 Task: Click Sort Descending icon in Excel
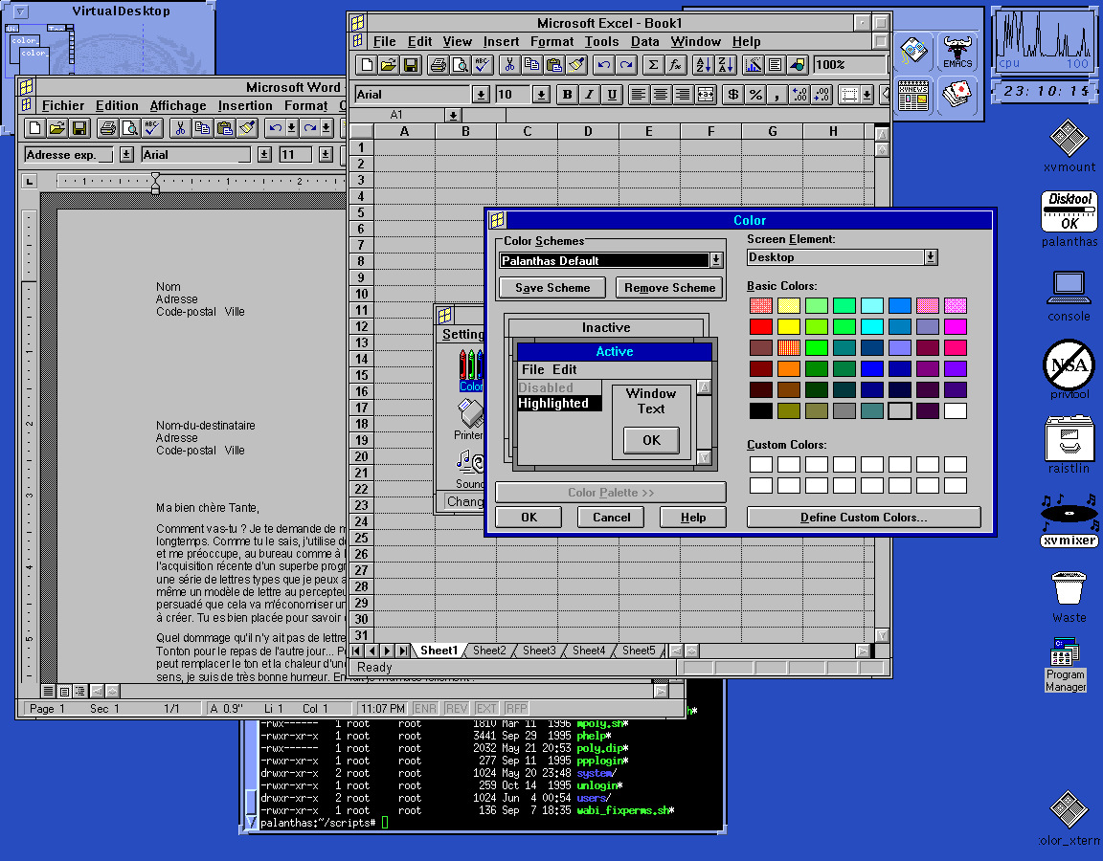(726, 65)
